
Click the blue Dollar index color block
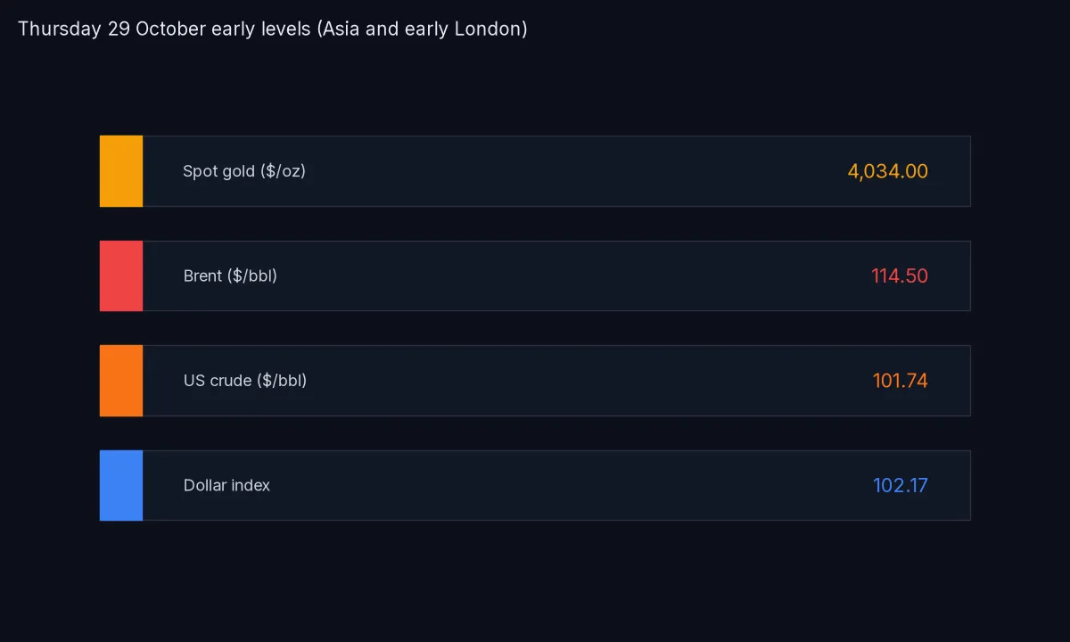[121, 485]
